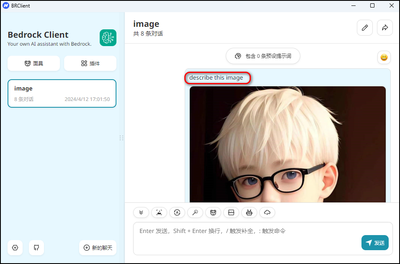Click the Bedrock Client brain logo icon
Viewport: 400px width, 264px height.
[108, 38]
